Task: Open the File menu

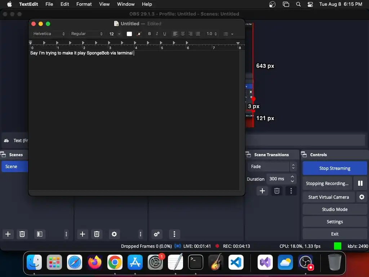Action: [x=49, y=4]
